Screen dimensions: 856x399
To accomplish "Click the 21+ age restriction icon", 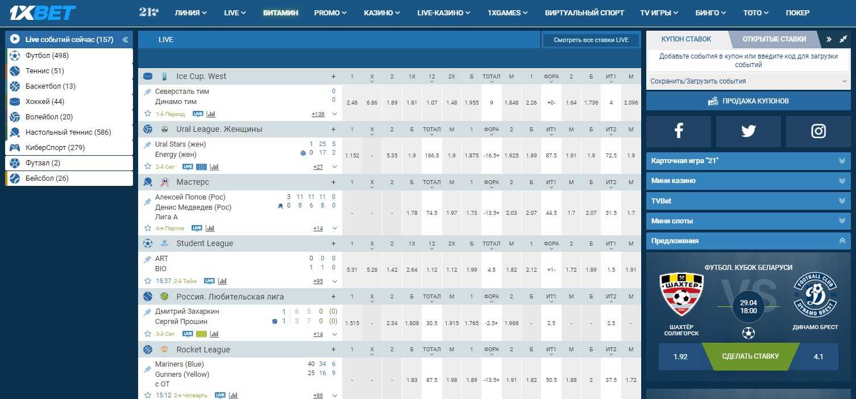I will 149,12.
